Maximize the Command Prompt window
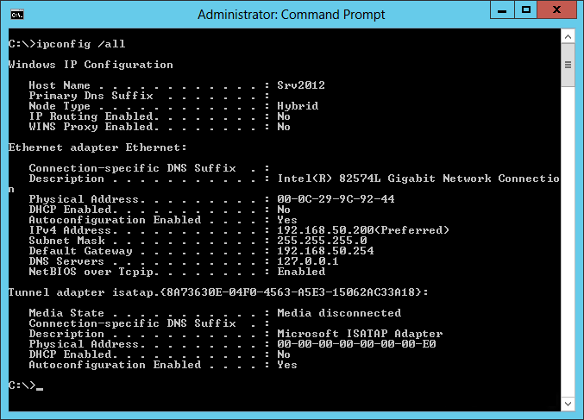Screen dimensions: 584x420 [x=525, y=9]
